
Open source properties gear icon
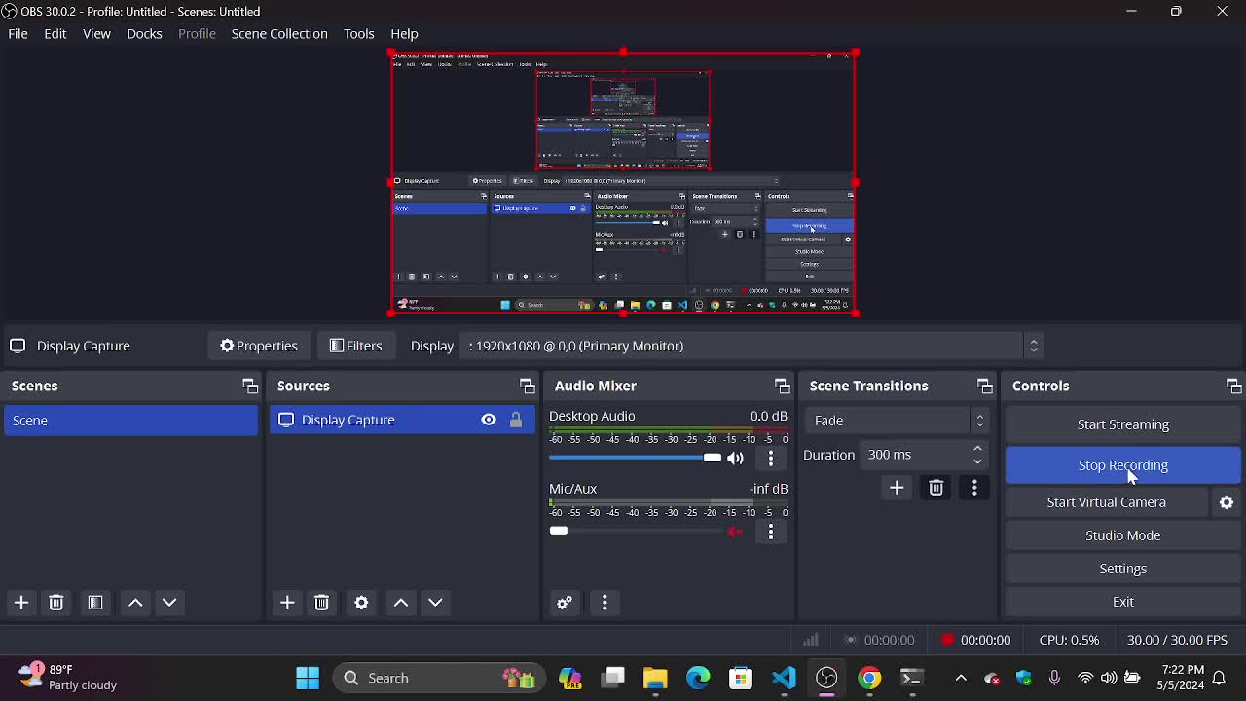coord(361,603)
